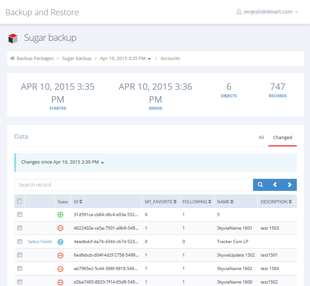The image size is (310, 286).
Task: Switch to the All tab
Action: (261, 138)
